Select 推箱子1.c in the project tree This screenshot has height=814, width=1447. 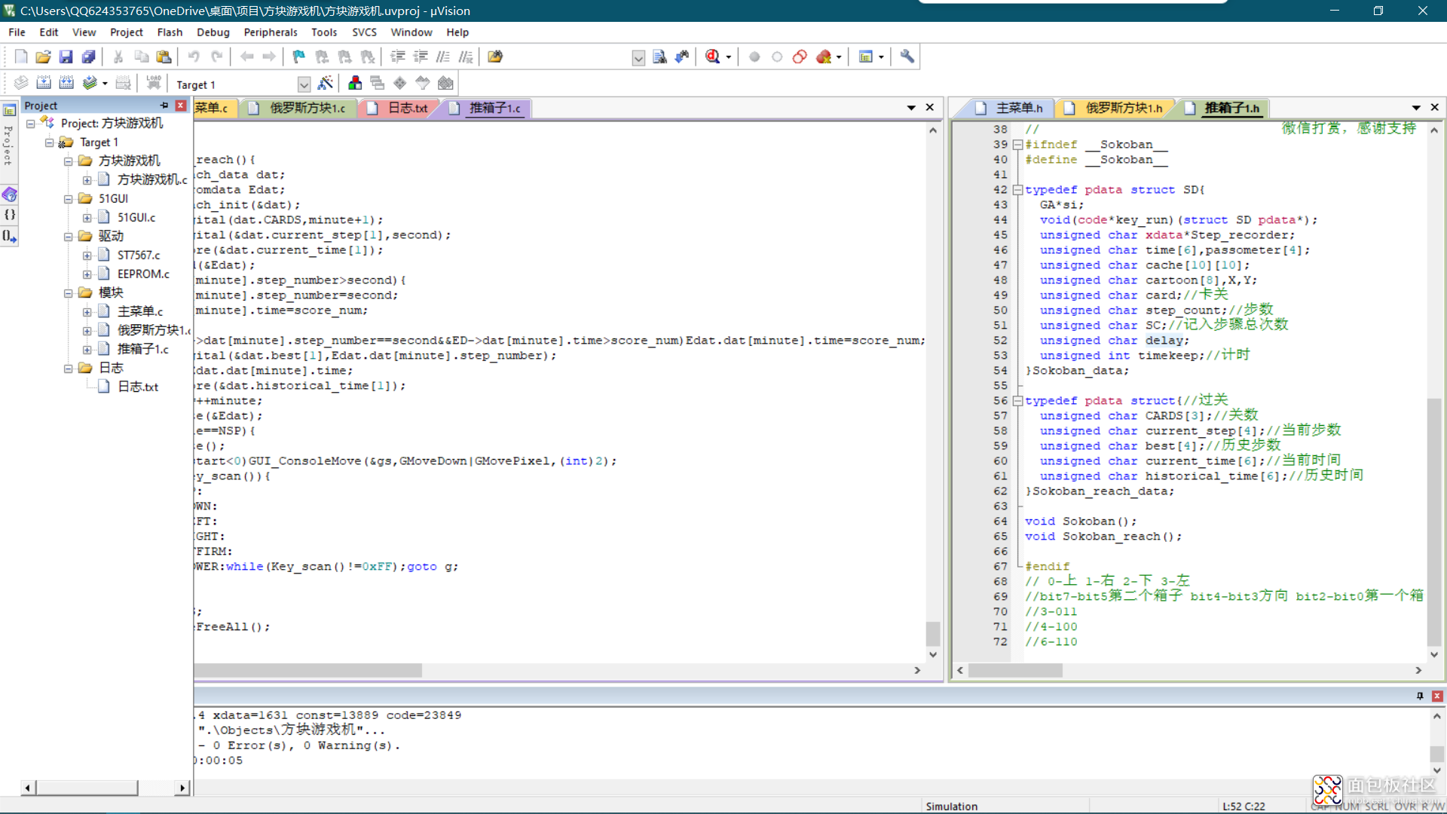tap(142, 350)
